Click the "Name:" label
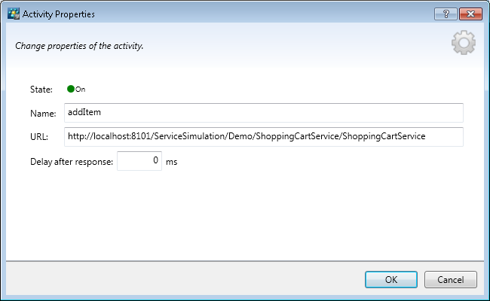Viewport: 490px width, 301px height. point(43,114)
